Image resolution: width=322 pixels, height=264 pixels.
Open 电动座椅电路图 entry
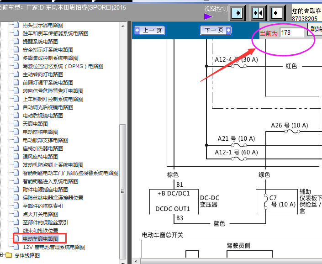tap(41, 132)
